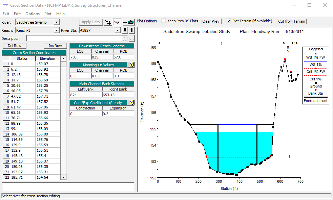Viewport: 333px width, 200px height.
Task: Expand the Reach dropdown
Action: 57,30
